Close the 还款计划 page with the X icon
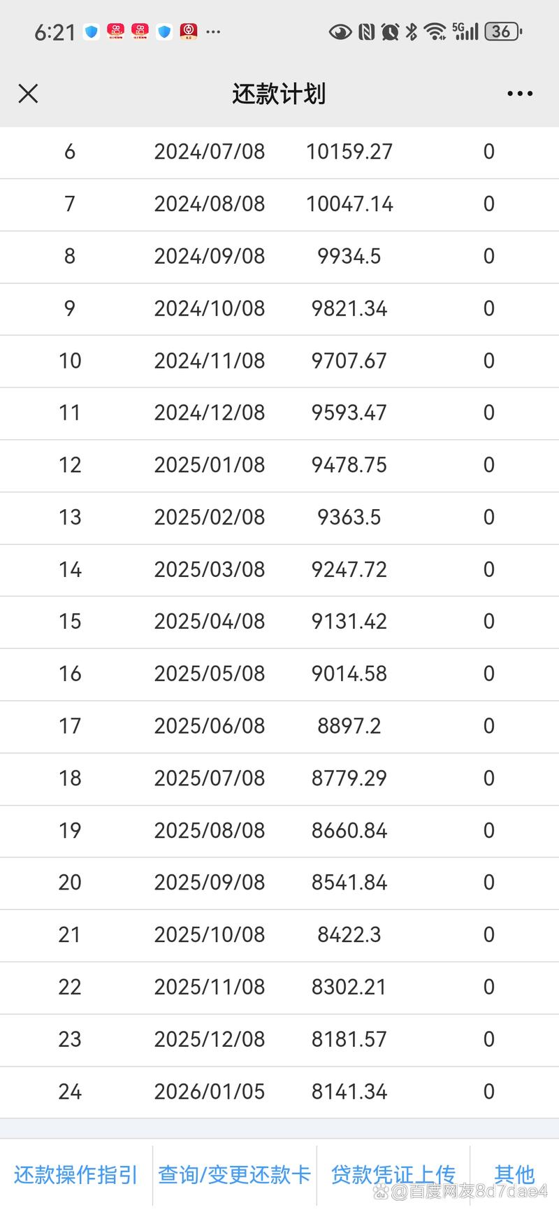This screenshot has width=559, height=1212. (x=28, y=94)
